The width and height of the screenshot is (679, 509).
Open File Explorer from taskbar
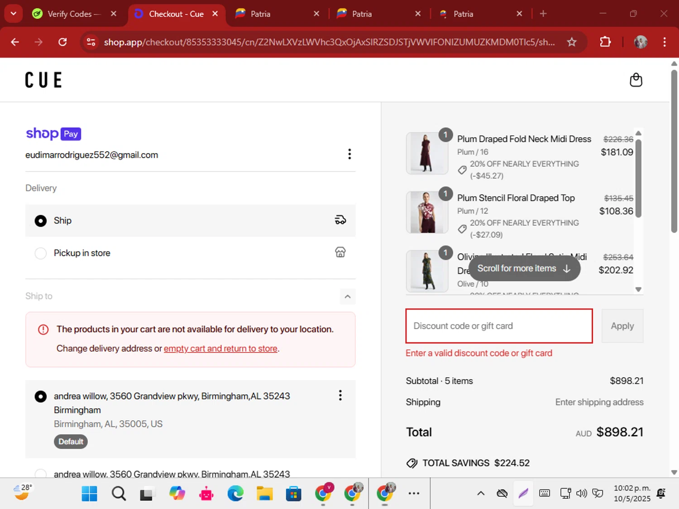[x=264, y=494]
